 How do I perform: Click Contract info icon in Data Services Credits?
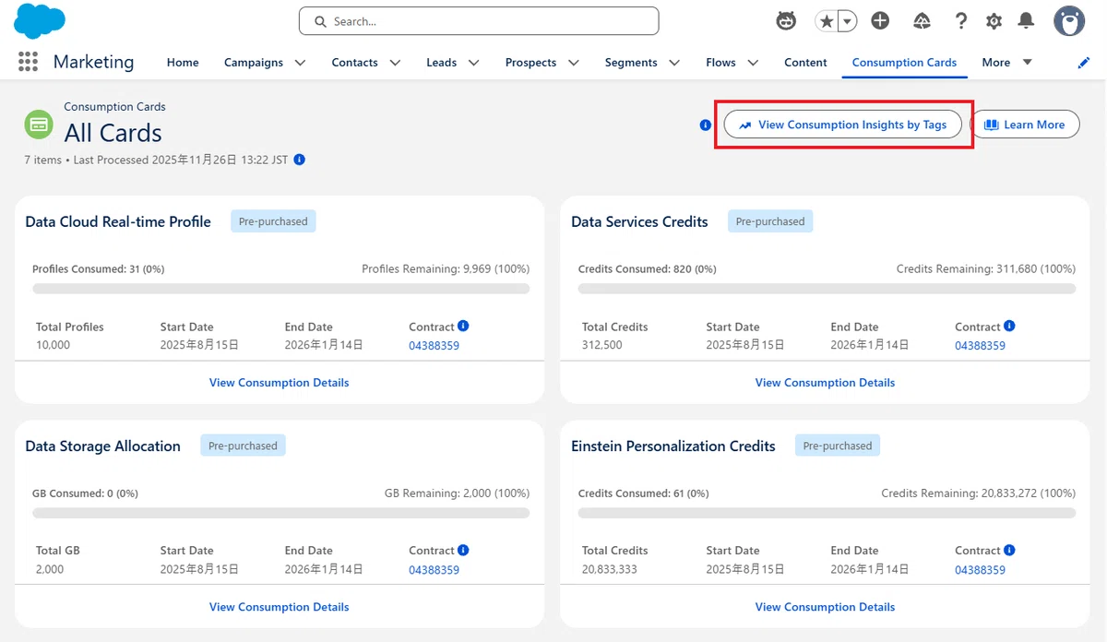pyautogui.click(x=1009, y=326)
